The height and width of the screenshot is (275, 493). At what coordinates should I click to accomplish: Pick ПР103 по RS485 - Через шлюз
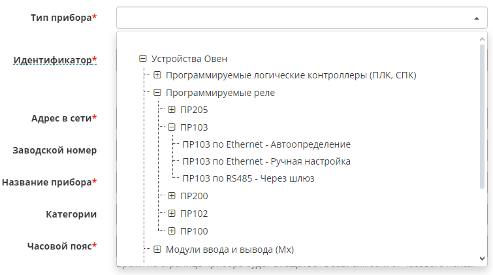[x=253, y=178]
